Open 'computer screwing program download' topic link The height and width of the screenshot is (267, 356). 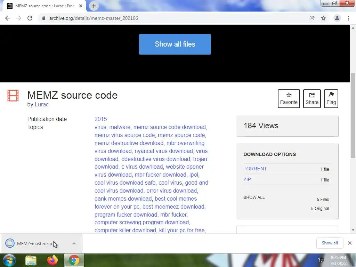(x=142, y=222)
